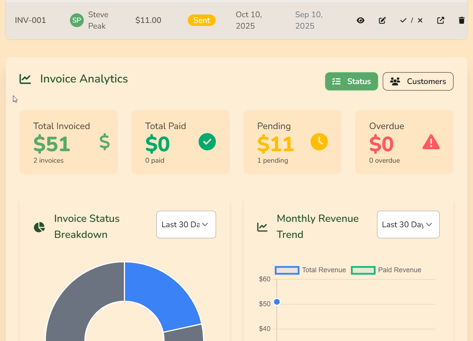
Task: Click the Invoice Analytics heading
Action: coord(84,79)
